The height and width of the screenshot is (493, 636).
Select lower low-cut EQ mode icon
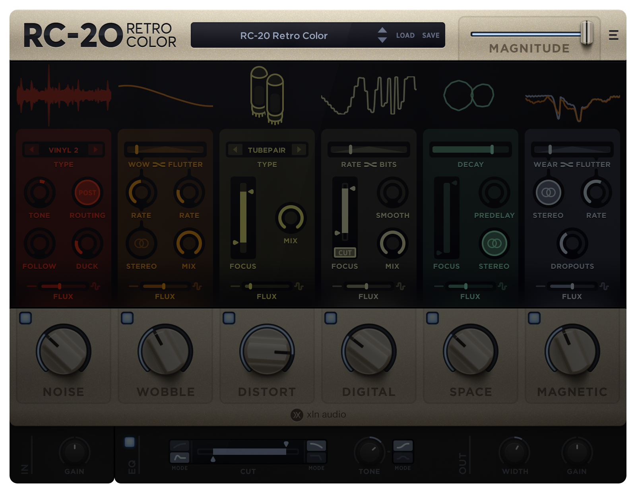(x=180, y=458)
